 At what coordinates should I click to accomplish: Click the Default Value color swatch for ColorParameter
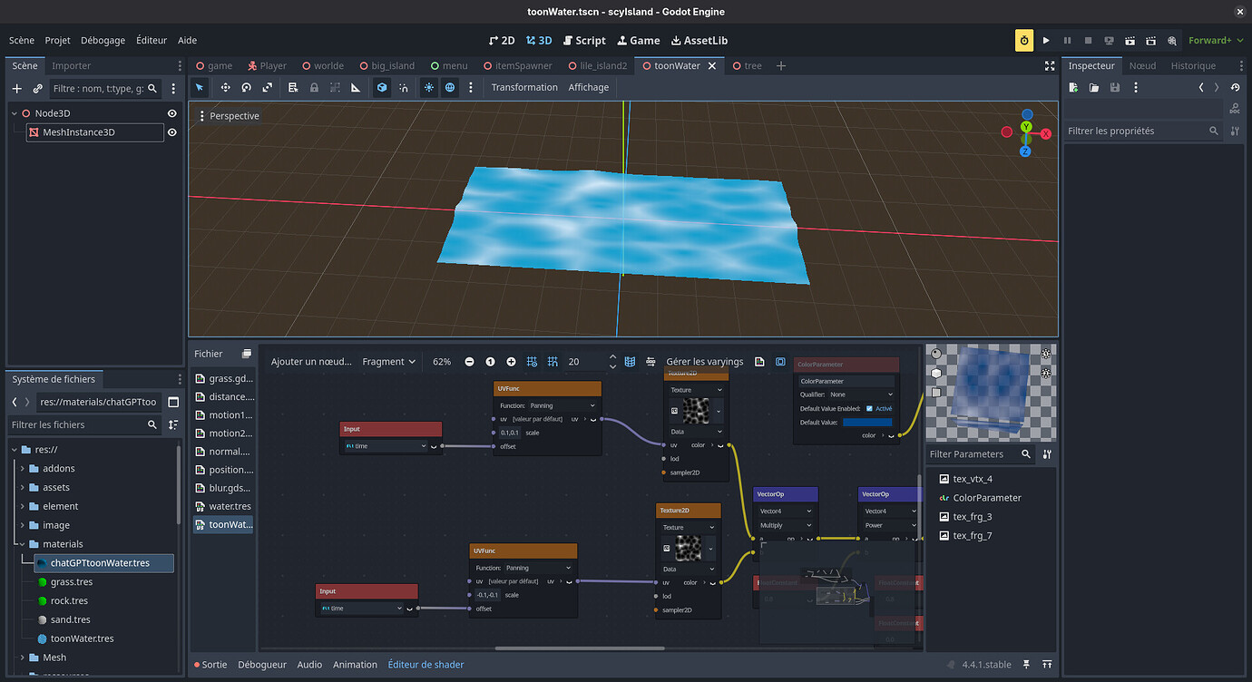tap(867, 422)
